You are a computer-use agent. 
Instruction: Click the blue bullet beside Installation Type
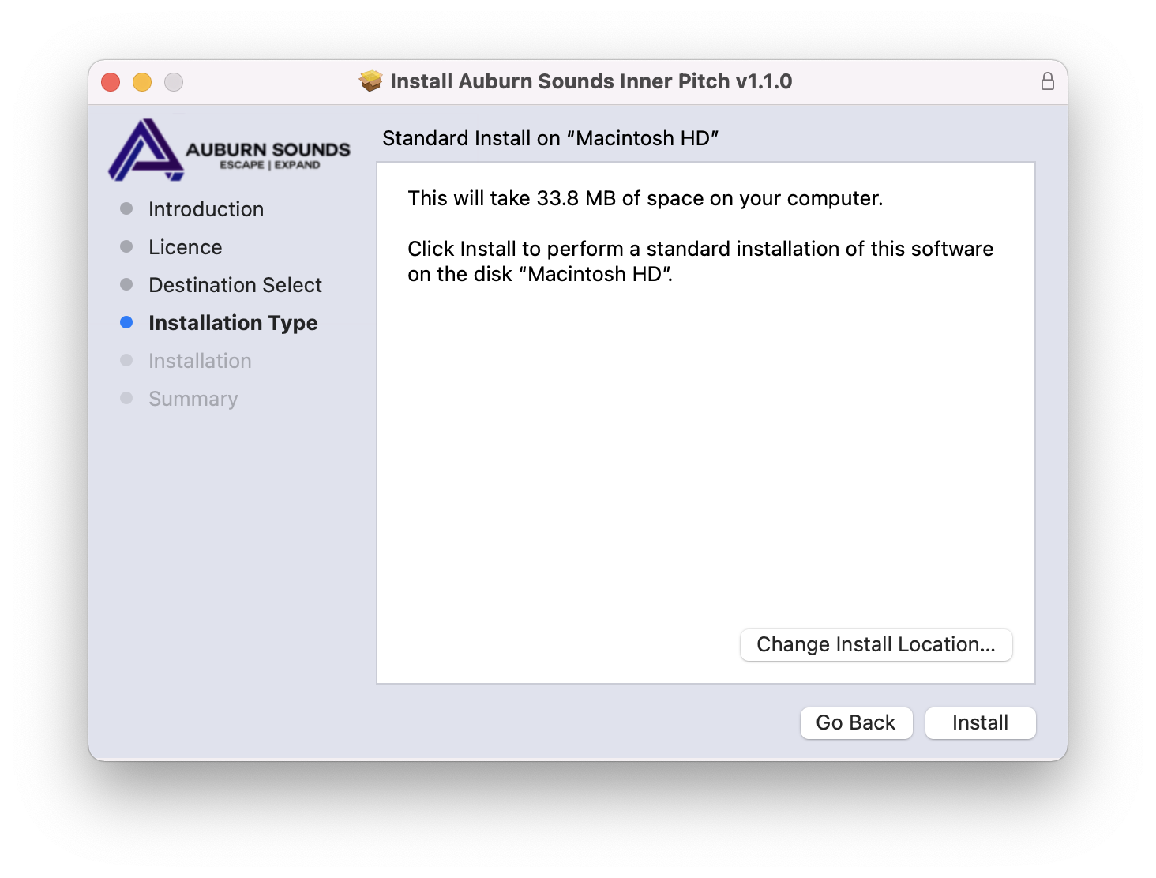[x=126, y=322]
